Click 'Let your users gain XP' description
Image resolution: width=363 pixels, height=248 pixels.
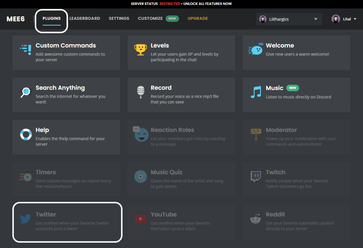[185, 57]
